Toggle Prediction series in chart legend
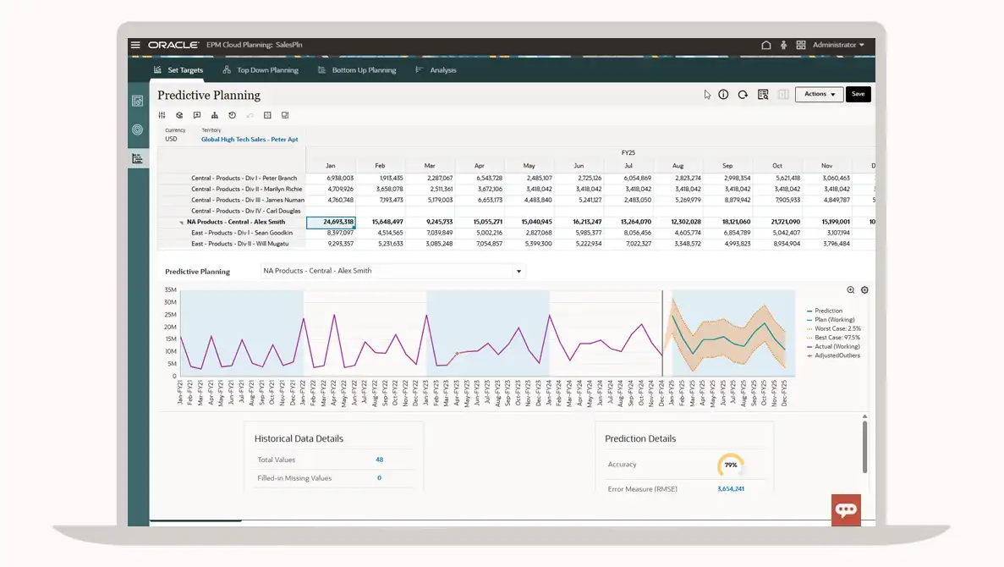Screen dimensions: 1004x567 click(x=828, y=311)
